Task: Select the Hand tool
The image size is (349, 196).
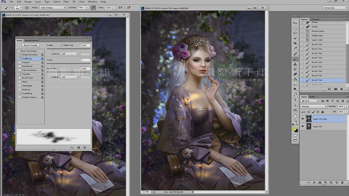Action: [295, 115]
